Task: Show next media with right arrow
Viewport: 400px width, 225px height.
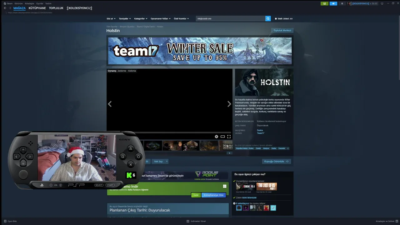Action: coord(229,104)
